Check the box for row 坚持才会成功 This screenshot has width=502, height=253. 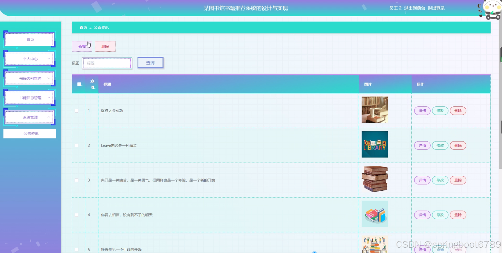[x=76, y=111]
